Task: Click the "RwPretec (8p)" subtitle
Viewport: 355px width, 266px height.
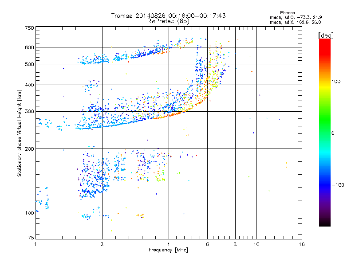Action: pyautogui.click(x=168, y=21)
